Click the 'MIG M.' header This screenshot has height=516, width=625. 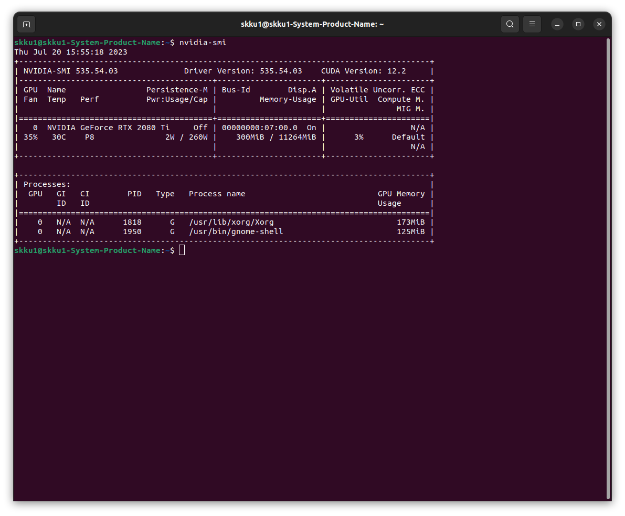pyautogui.click(x=410, y=109)
